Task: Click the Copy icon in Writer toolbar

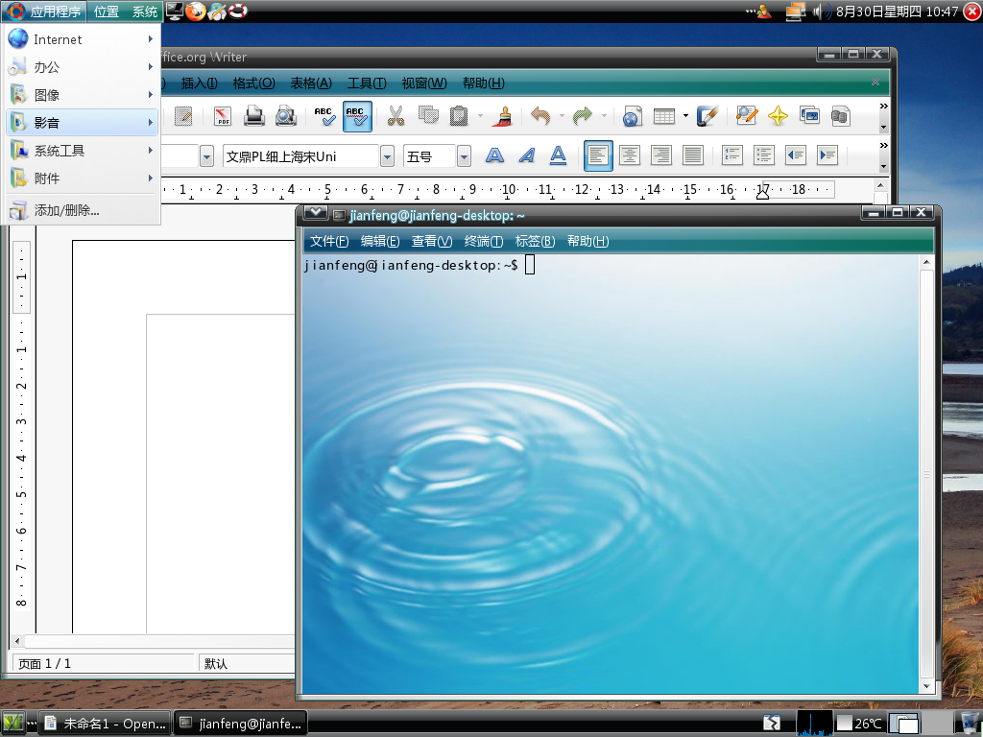Action: point(428,116)
